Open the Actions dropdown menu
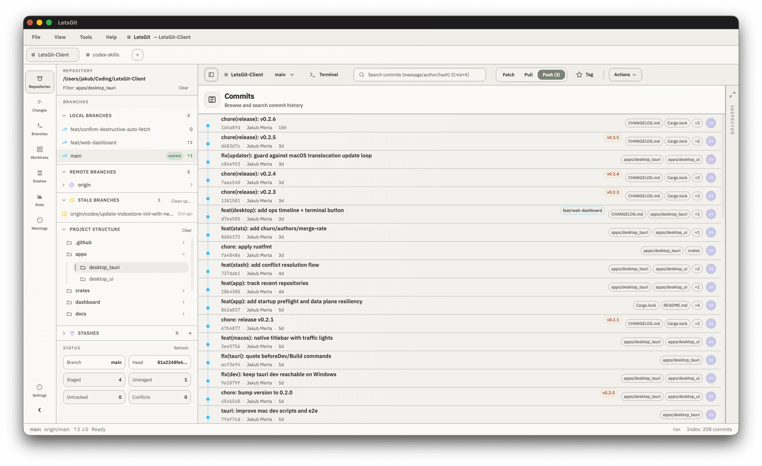Image resolution: width=762 pixels, height=466 pixels. tap(625, 75)
